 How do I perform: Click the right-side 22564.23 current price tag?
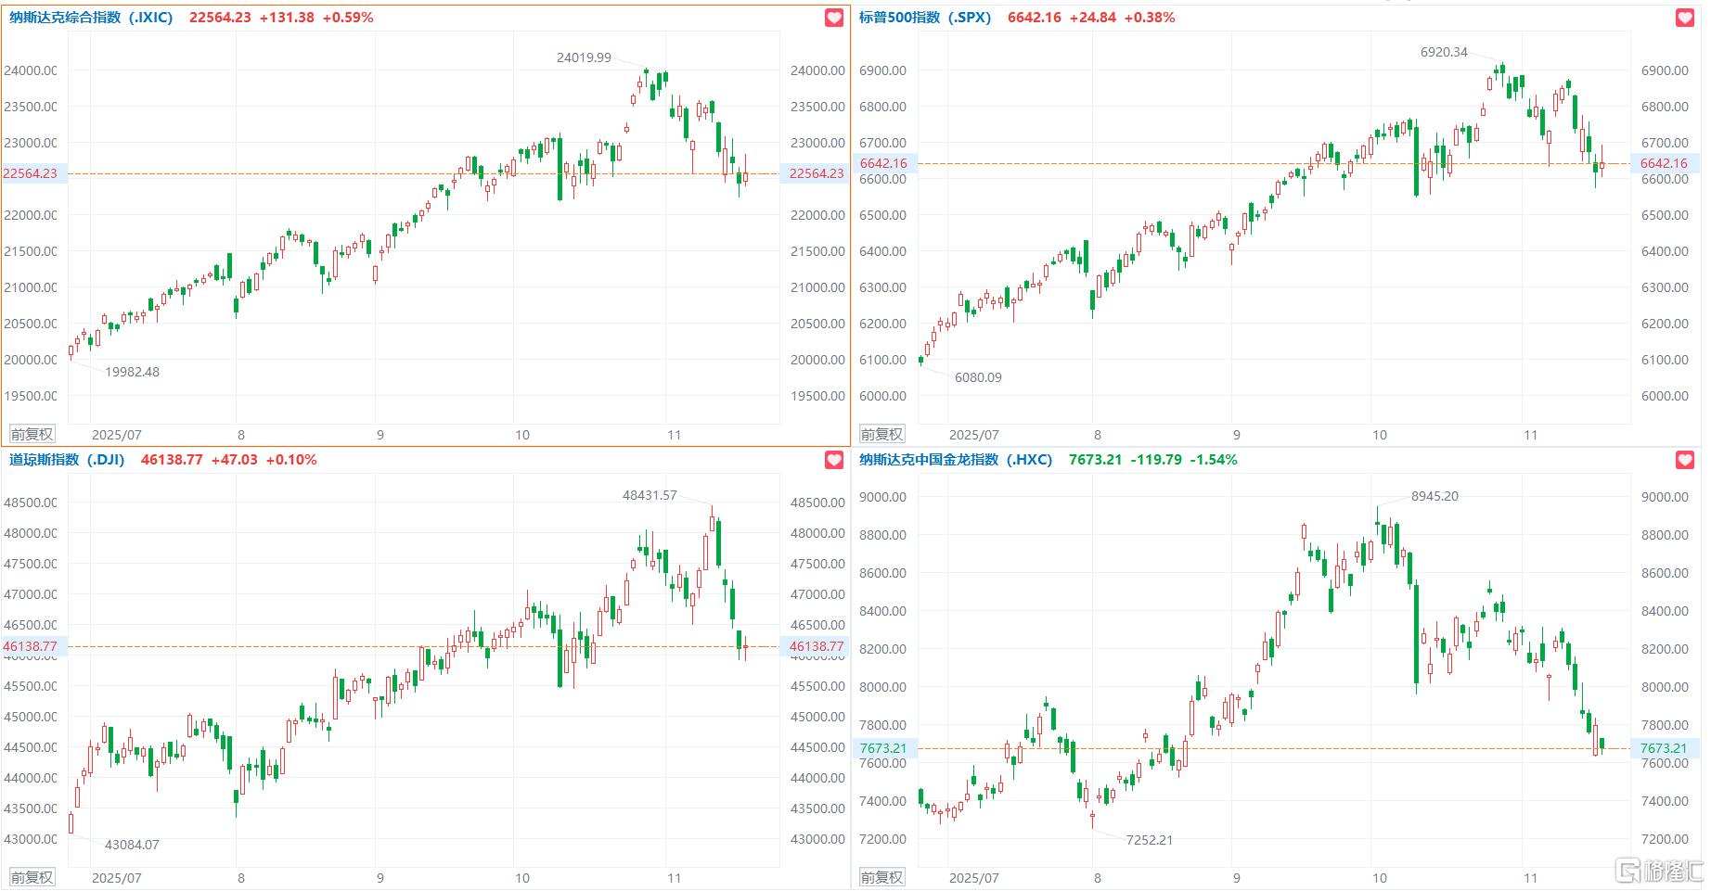click(x=816, y=173)
